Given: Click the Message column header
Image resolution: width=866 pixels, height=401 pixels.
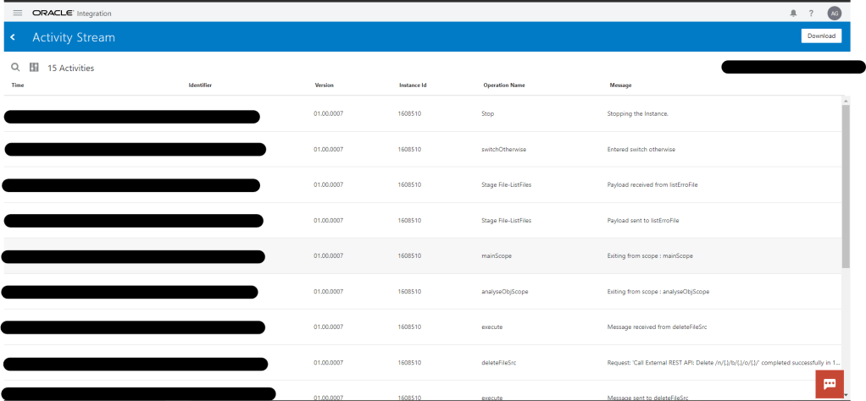Looking at the screenshot, I should click(620, 85).
